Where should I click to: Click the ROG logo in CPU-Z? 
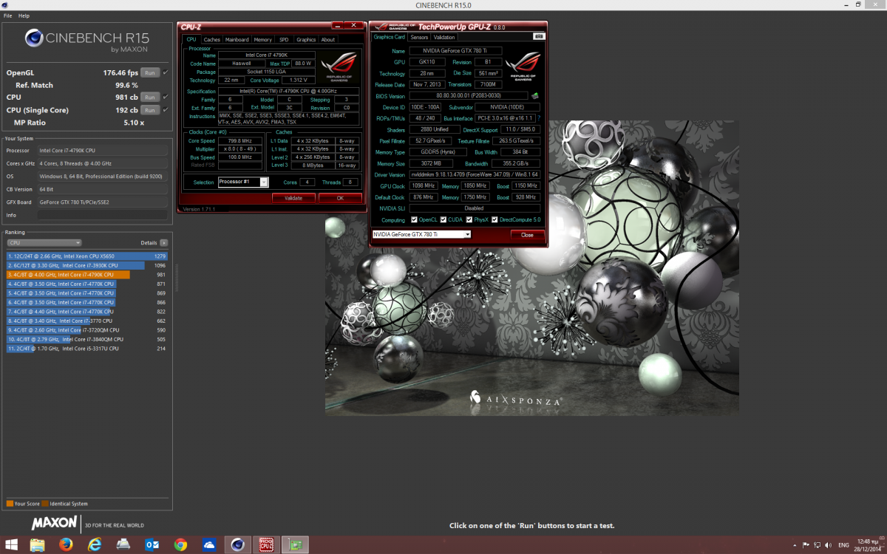pyautogui.click(x=339, y=66)
